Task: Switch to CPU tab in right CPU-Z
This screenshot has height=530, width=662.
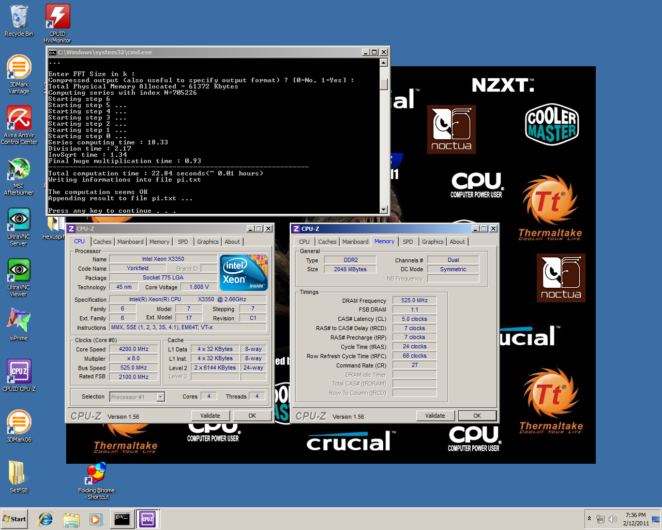Action: point(304,242)
